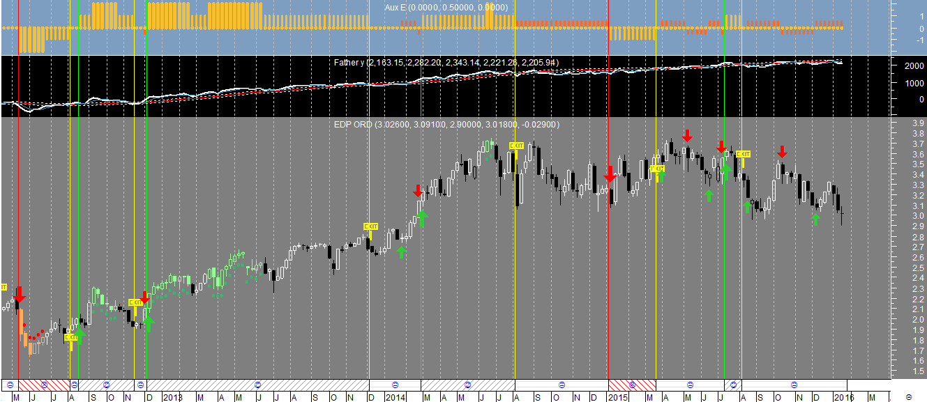Click the 2014 year label on time axis

396,397
